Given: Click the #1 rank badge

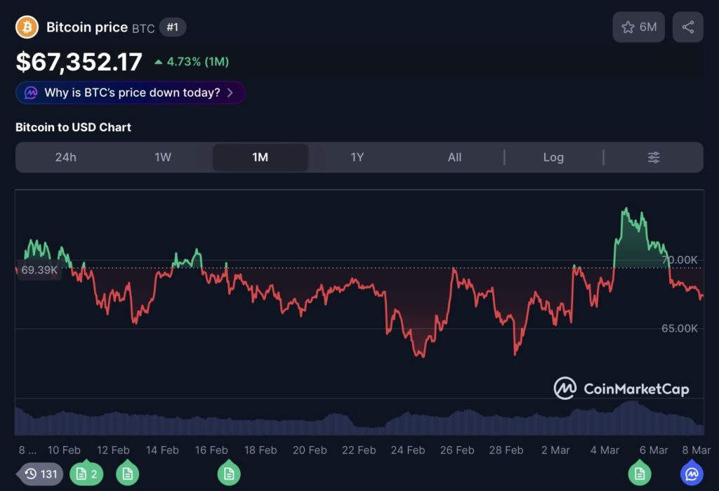Looking at the screenshot, I should [x=173, y=27].
